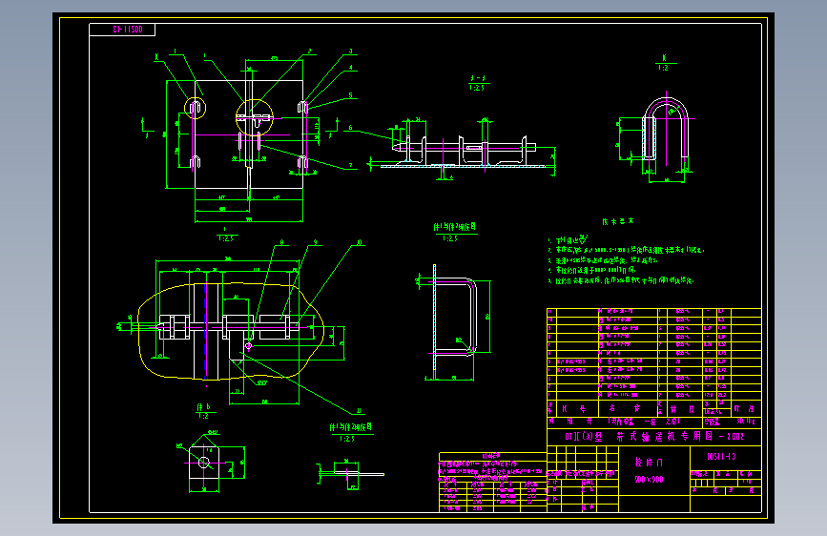Click the 900×900 size text in title block
Image resolution: width=827 pixels, height=536 pixels.
click(649, 480)
